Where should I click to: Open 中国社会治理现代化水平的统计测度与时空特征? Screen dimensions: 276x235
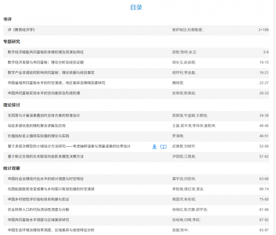[46, 179]
